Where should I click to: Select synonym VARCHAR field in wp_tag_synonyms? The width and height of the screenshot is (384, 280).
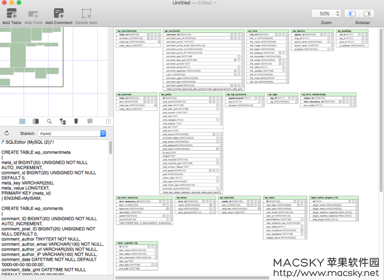click(245, 106)
